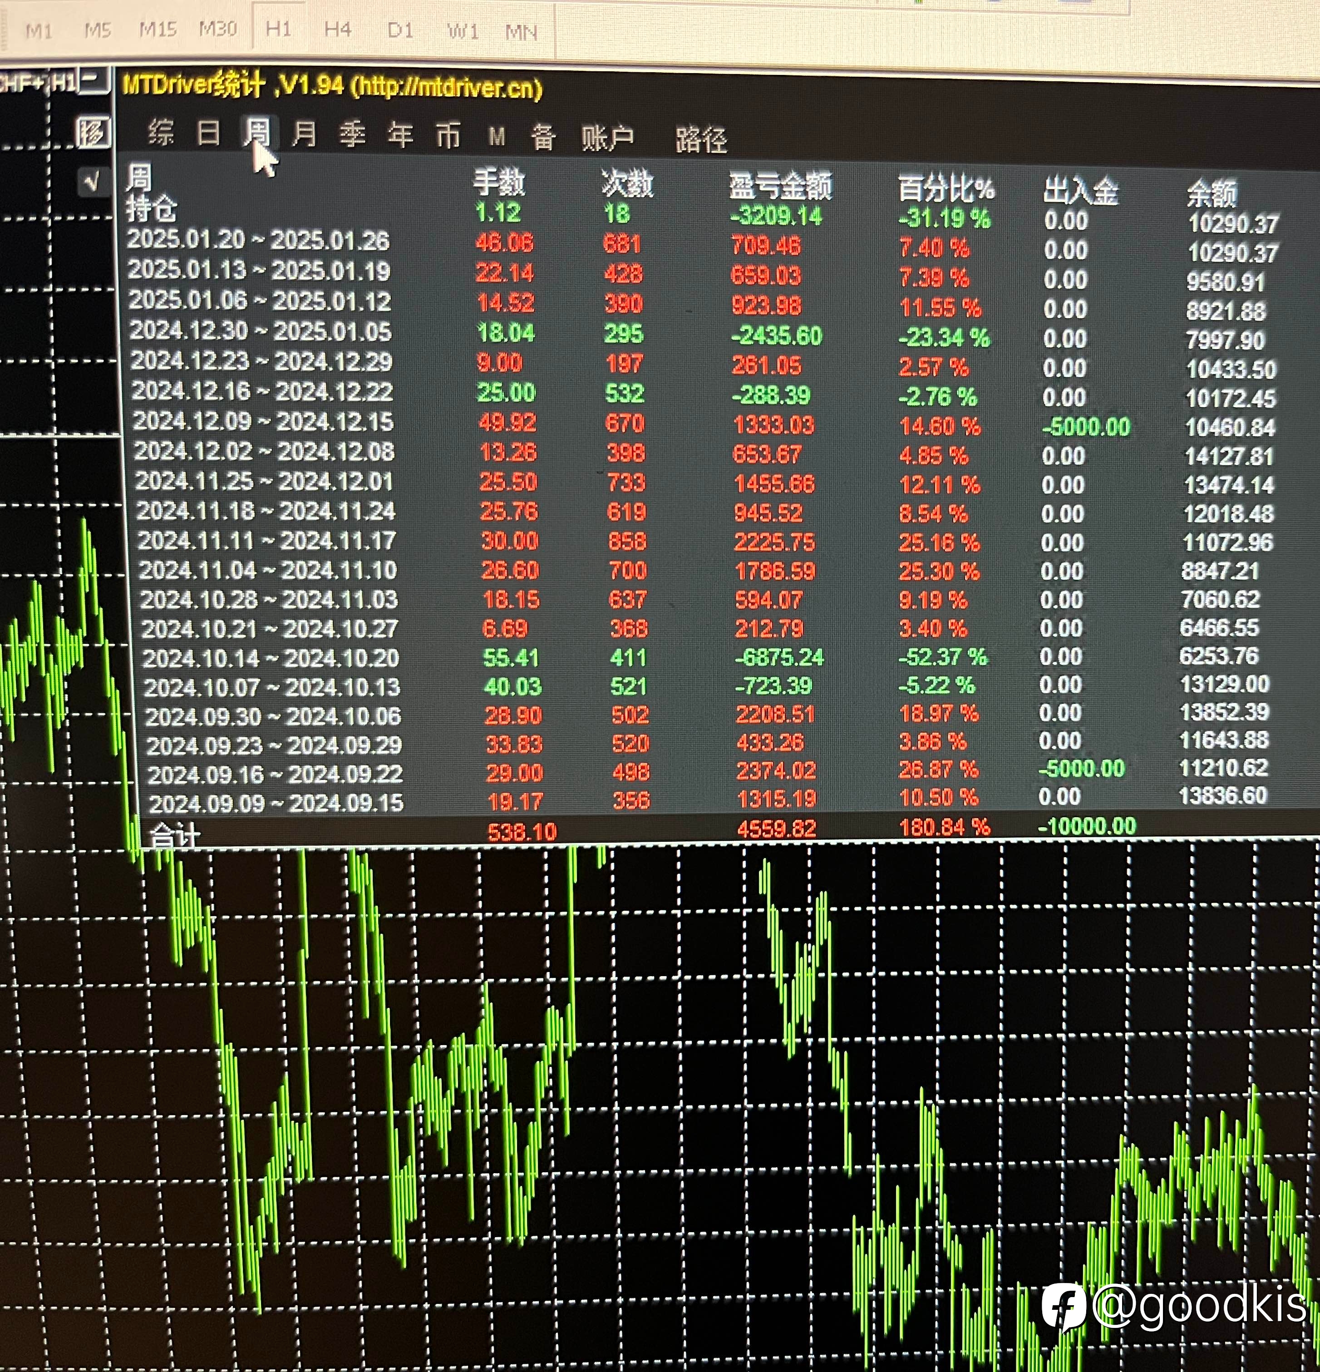Open the 路径 path tab
This screenshot has height=1372, width=1320.
click(700, 141)
